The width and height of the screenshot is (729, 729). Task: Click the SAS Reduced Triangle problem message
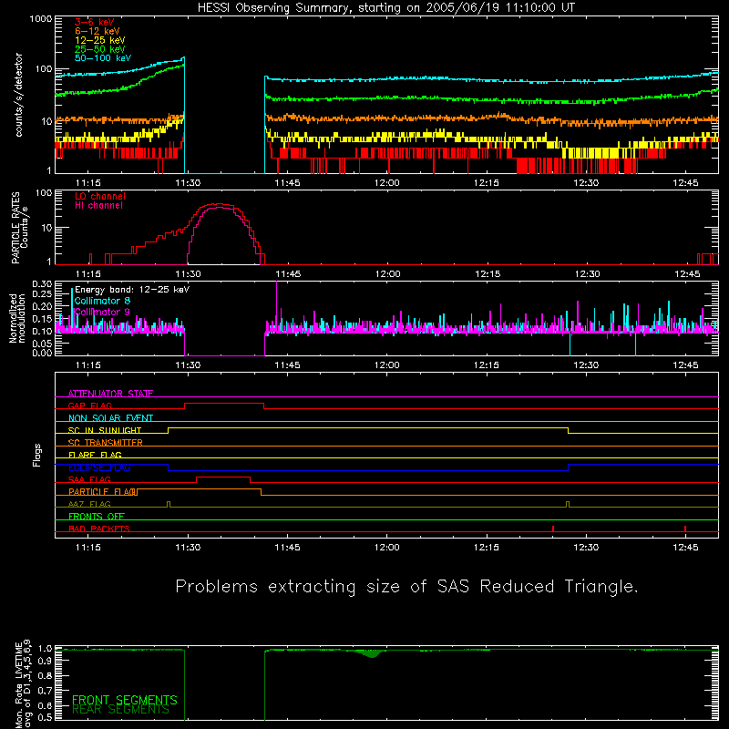(x=406, y=587)
